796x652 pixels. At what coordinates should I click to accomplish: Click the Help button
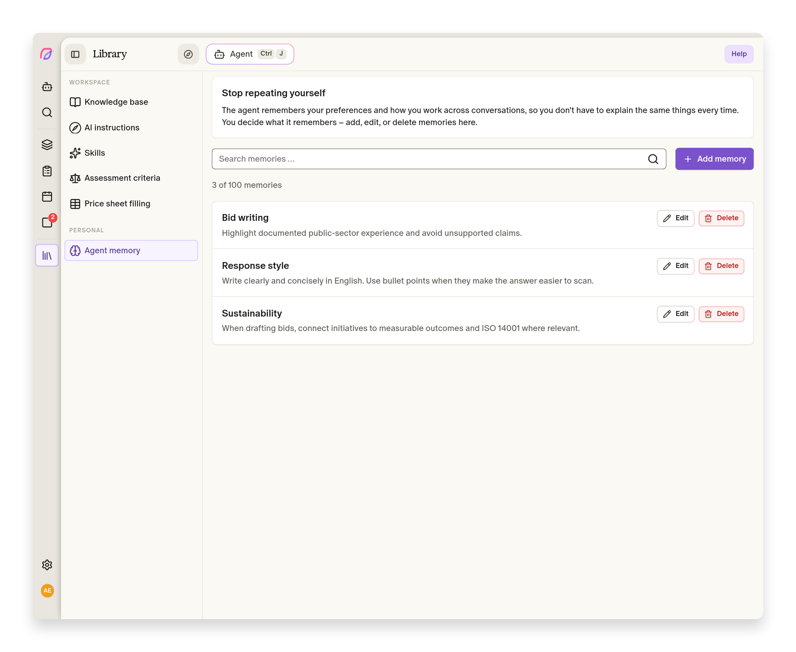tap(738, 54)
